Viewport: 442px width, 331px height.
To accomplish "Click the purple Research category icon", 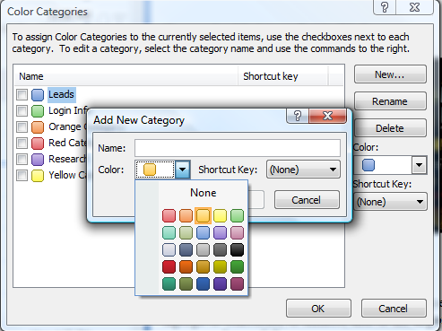I will coord(38,160).
